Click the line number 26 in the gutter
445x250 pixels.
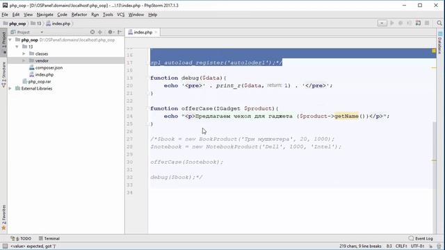coord(129,131)
